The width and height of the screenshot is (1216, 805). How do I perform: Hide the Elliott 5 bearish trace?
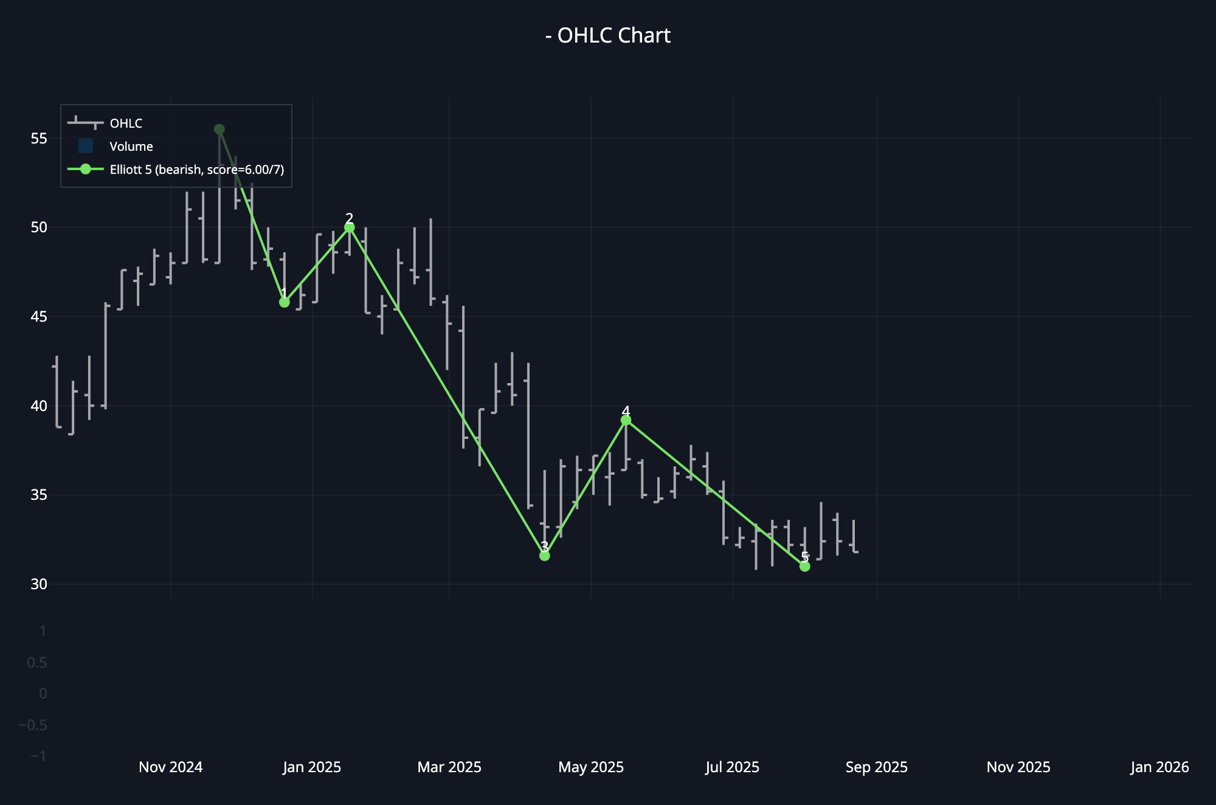pos(196,170)
